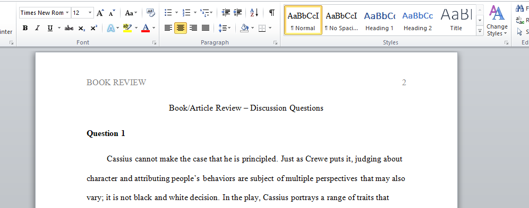The image size is (529, 208).
Task: Expand the styles gallery More button
Action: tap(480, 31)
